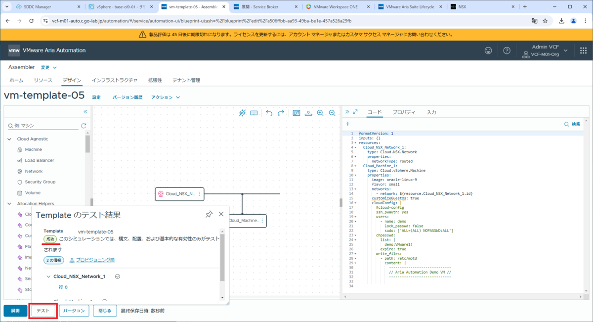
Task: Pin the Template test results popup
Action: [x=209, y=214]
